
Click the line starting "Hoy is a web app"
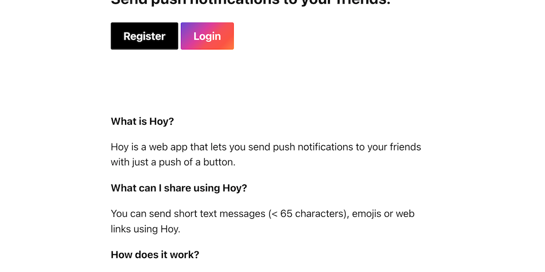[266, 147]
